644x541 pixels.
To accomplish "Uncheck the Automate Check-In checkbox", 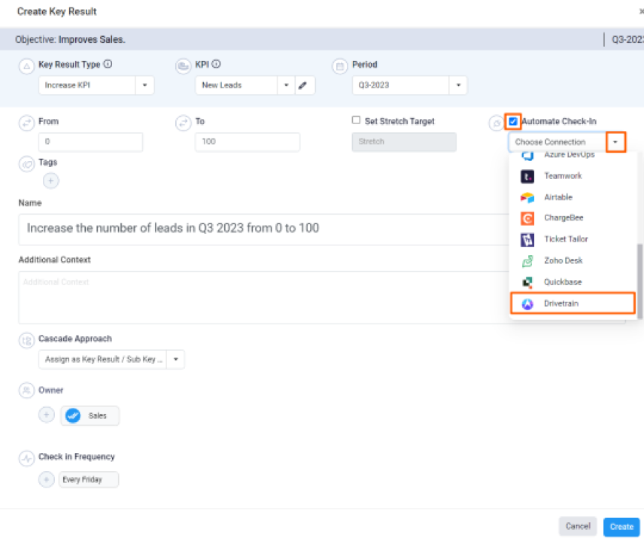I will 513,121.
